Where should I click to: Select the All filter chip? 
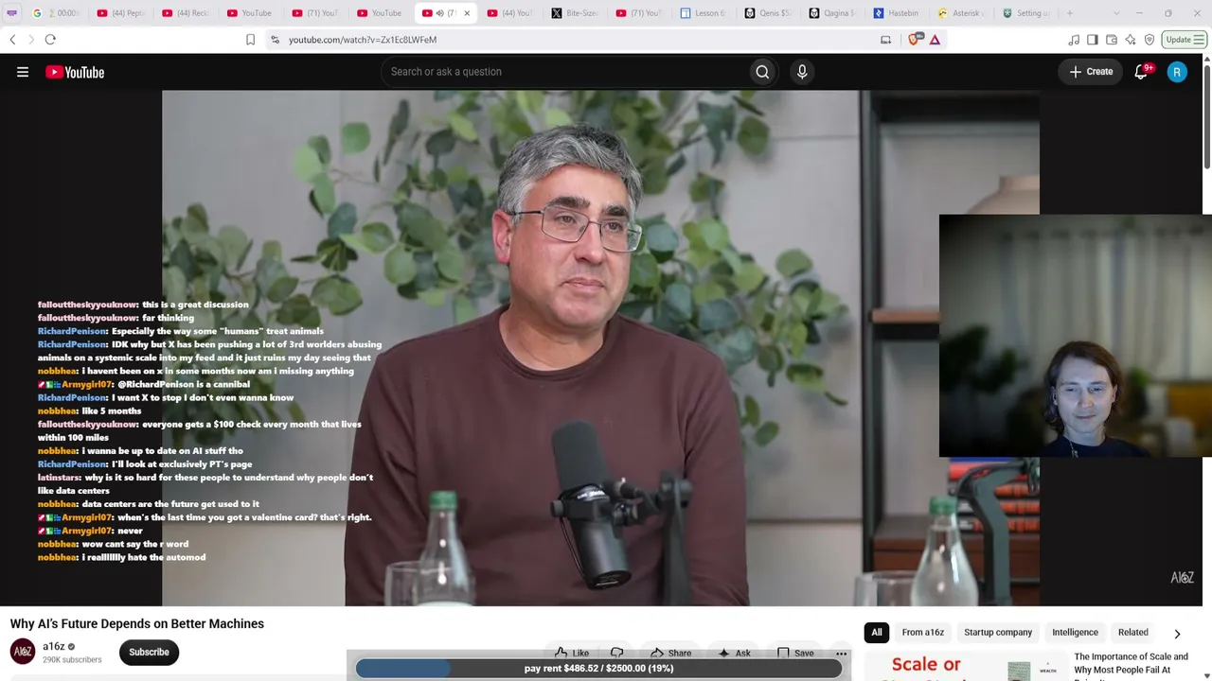(877, 632)
